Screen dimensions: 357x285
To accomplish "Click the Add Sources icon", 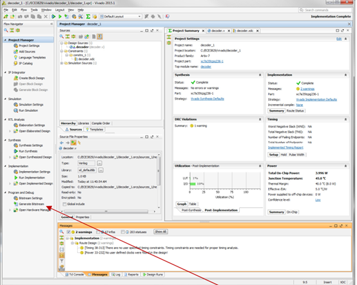I will click(x=15, y=51).
